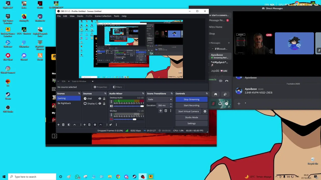Open the Tools menu in OBS

coord(116,16)
